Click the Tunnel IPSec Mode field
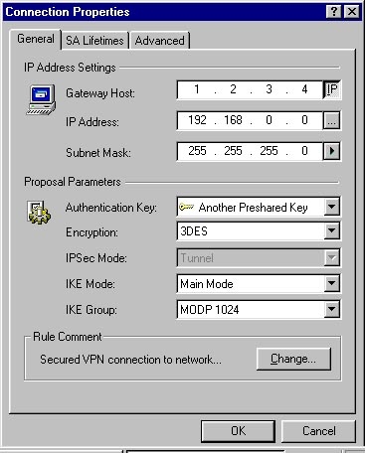This screenshot has width=365, height=453. click(x=259, y=257)
